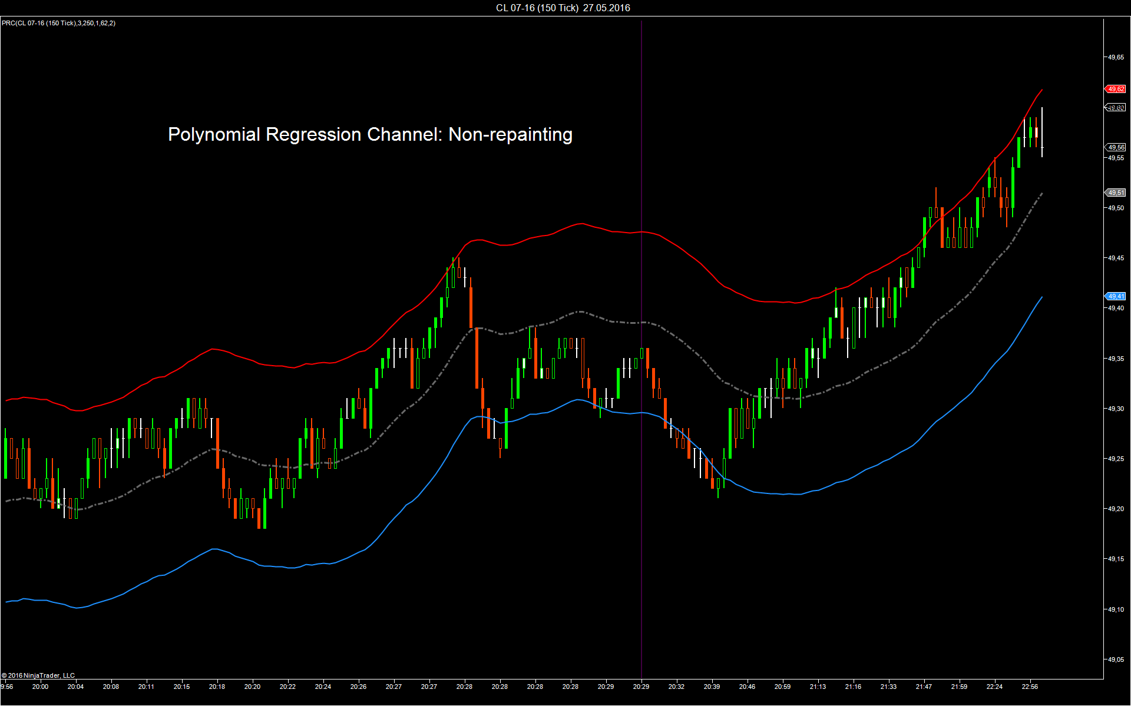The image size is (1131, 706).
Task: Click the blue 49,41 lower band price marker
Action: [x=1115, y=296]
